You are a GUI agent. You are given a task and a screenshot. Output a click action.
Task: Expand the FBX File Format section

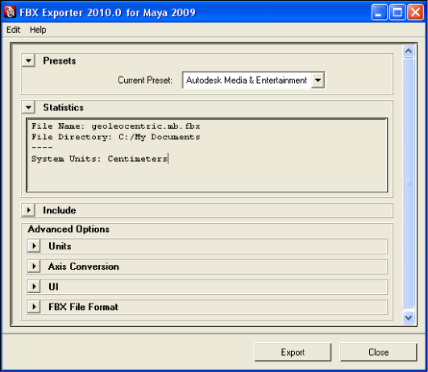click(34, 307)
